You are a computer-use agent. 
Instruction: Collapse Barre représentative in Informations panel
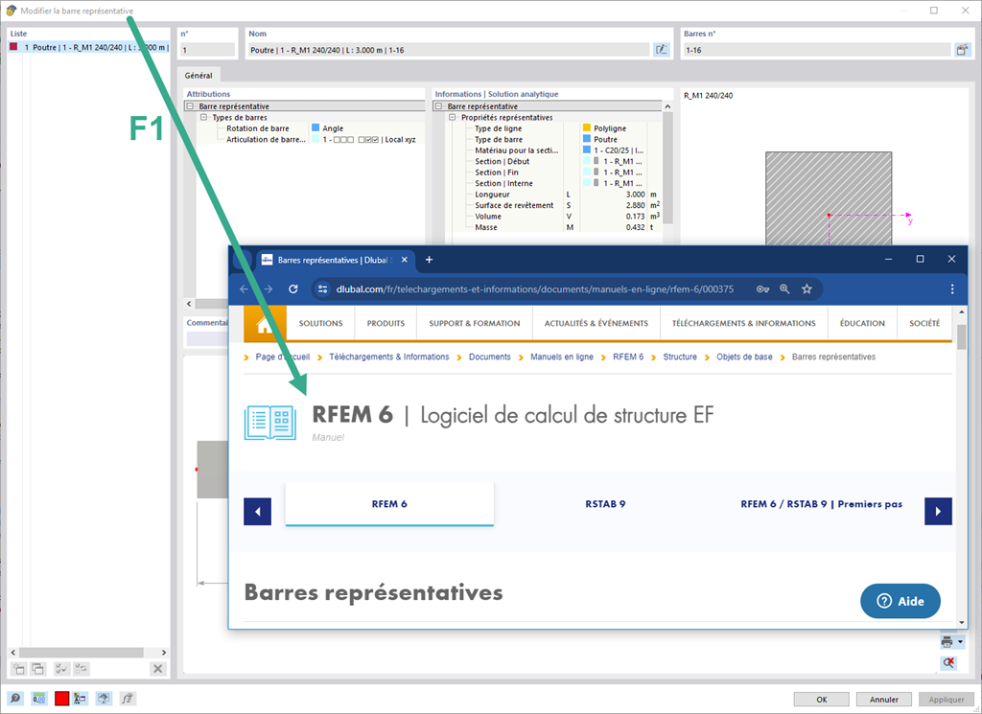click(438, 106)
